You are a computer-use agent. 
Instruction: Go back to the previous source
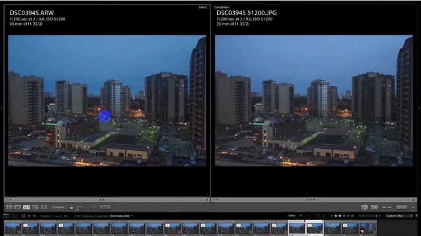[29, 216]
